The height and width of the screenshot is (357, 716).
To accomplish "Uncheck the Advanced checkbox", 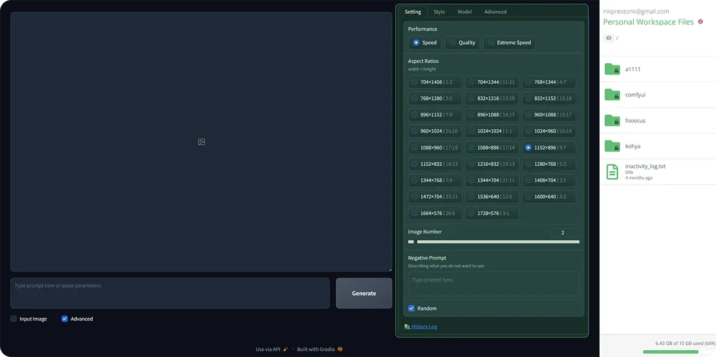I will tap(63, 318).
